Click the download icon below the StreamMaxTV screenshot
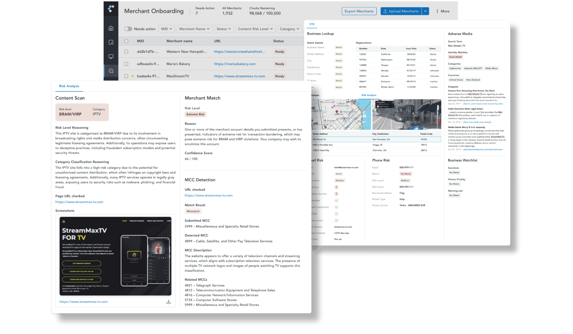Image resolution: width=573 pixels, height=334 pixels. point(169,302)
